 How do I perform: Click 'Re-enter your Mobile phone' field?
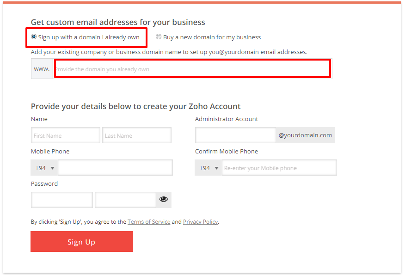pos(279,168)
